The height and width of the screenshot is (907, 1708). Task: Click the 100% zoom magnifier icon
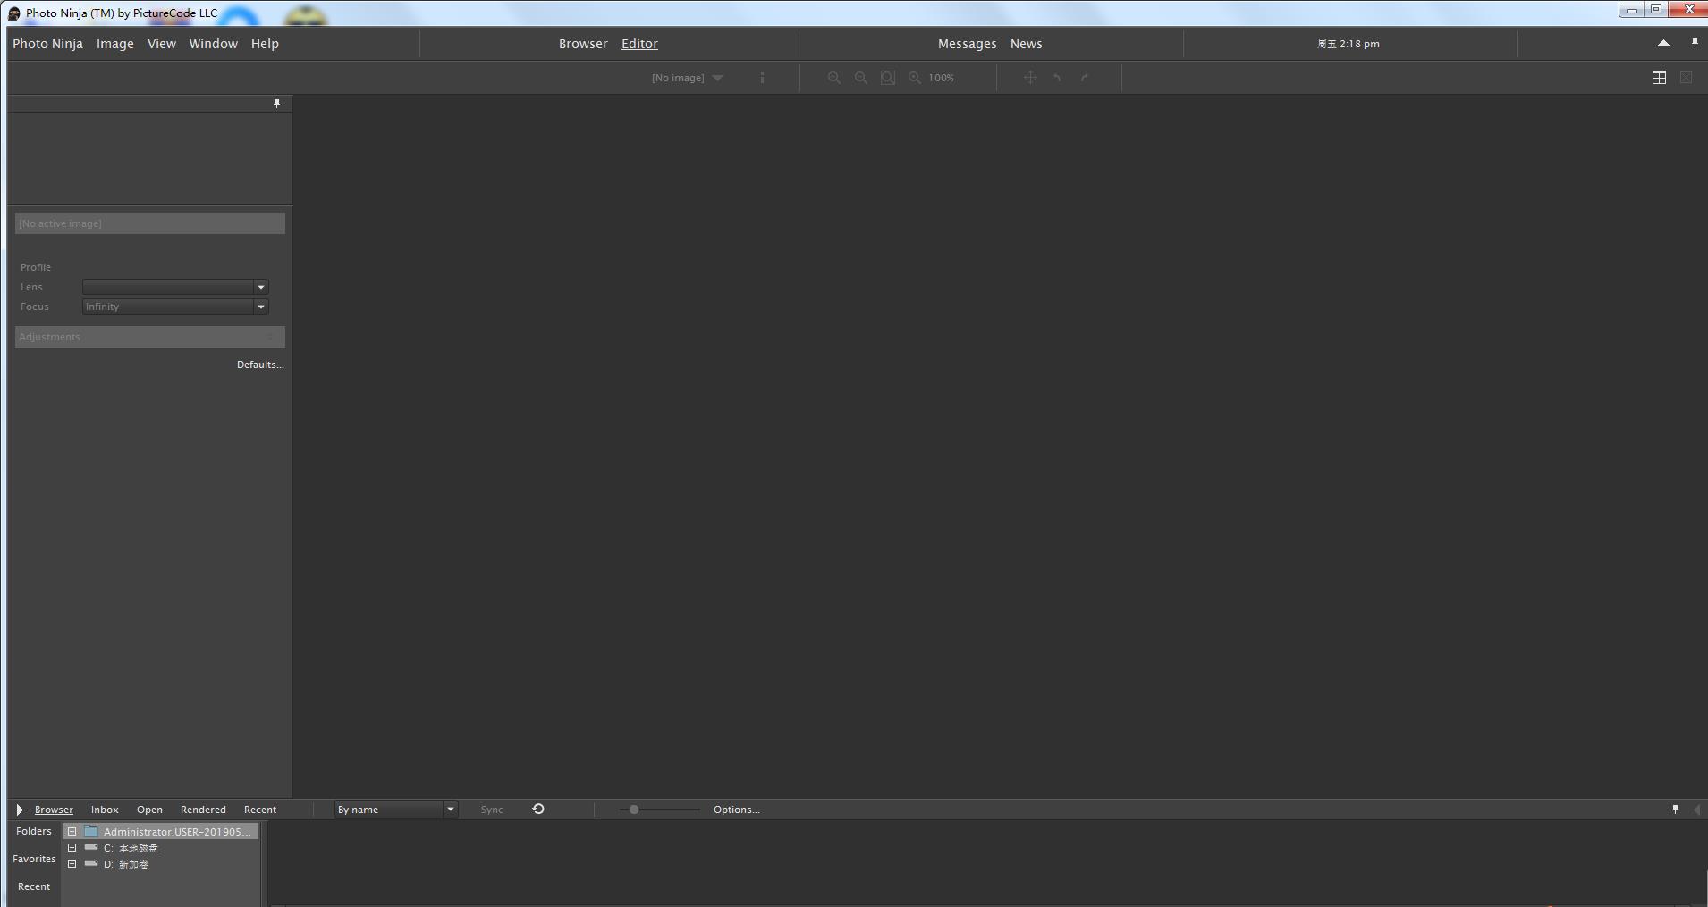pyautogui.click(x=914, y=78)
